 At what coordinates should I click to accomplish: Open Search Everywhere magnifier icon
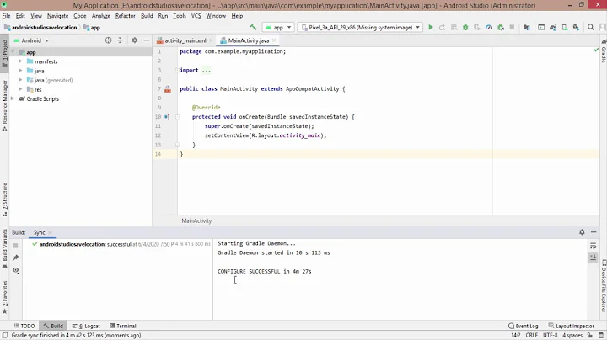(591, 28)
